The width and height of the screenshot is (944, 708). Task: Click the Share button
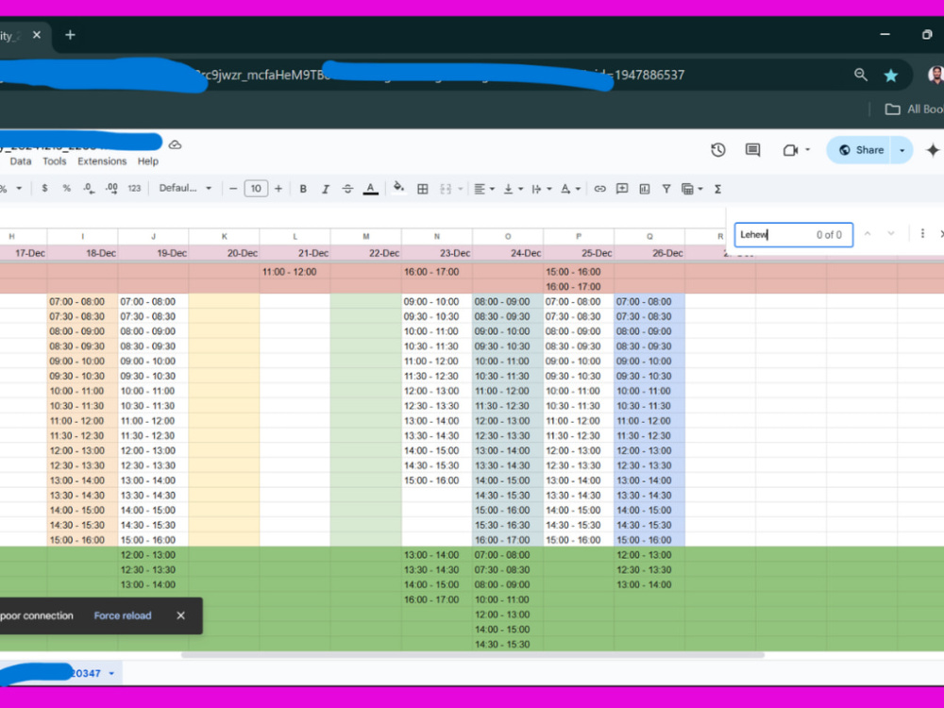pyautogui.click(x=862, y=150)
